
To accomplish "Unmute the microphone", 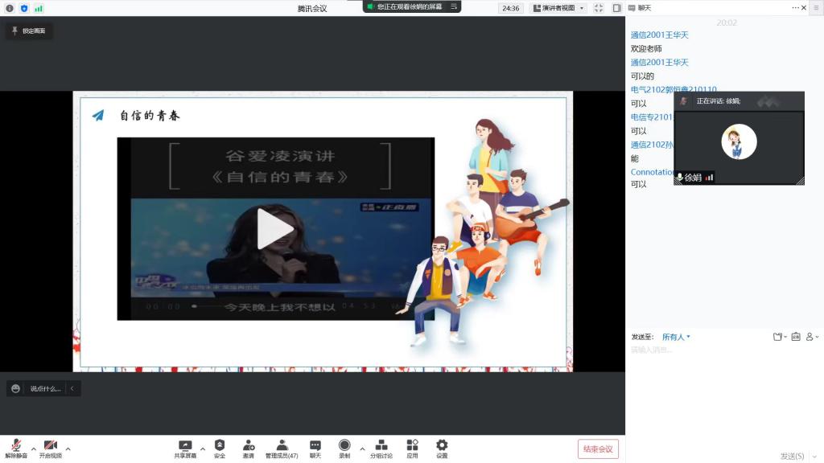I will (16, 447).
